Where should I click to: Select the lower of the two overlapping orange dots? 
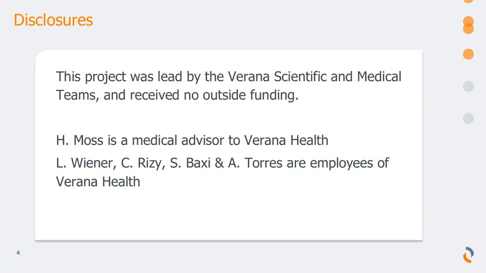tap(468, 29)
